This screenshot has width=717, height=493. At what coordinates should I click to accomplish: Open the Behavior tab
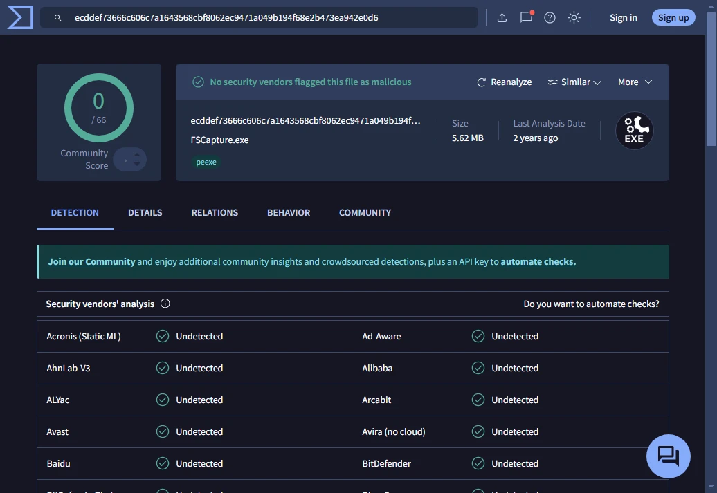coord(289,213)
